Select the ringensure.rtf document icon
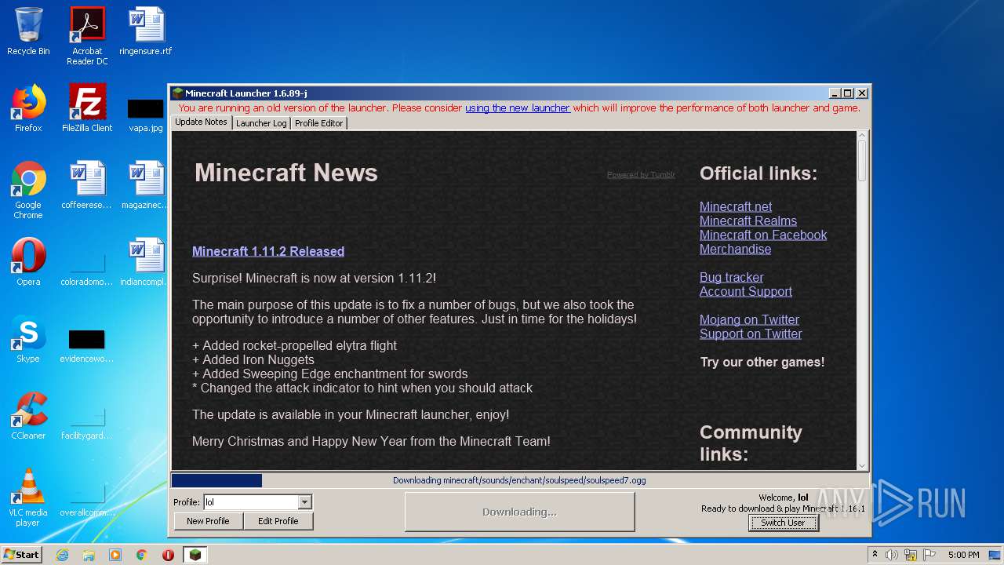The width and height of the screenshot is (1004, 565). pyautogui.click(x=146, y=31)
